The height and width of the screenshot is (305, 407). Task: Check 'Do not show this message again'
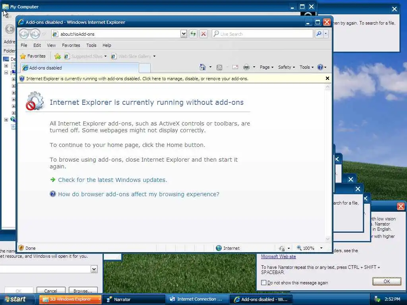(x=264, y=283)
